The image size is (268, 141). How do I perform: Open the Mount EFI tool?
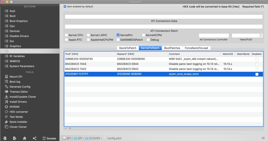pos(16,77)
